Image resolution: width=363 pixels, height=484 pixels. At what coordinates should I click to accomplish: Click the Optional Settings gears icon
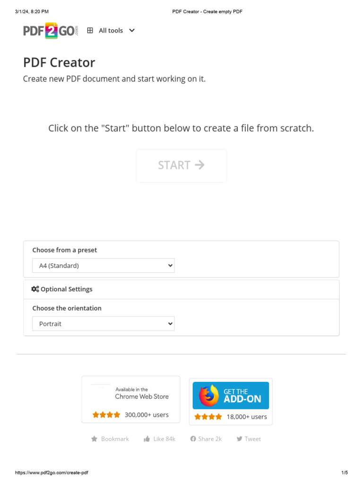coord(35,289)
